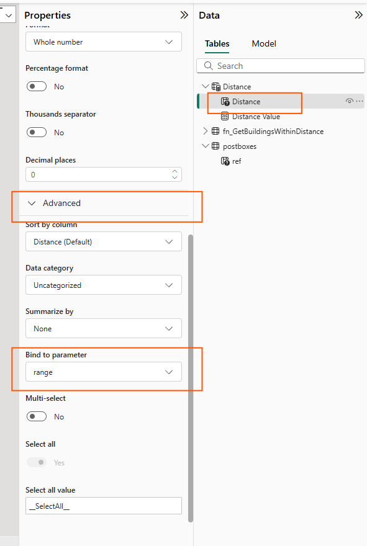
Task: Open the Summarize by dropdown
Action: click(104, 328)
